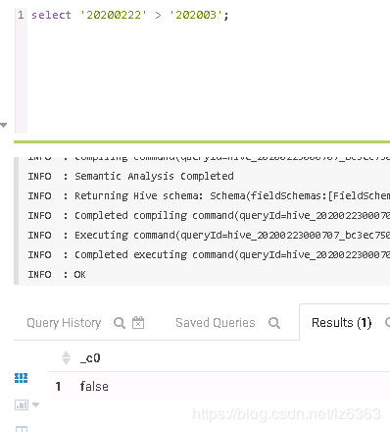Search saved queries with the magnifier icon
Image resolution: width=390 pixels, height=432 pixels.
(x=274, y=323)
